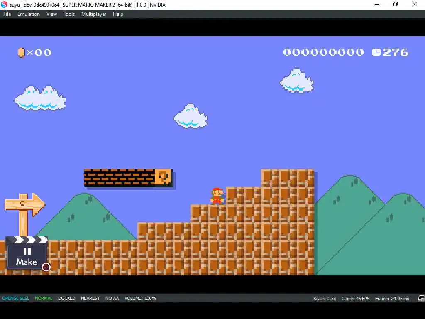Toggle the NO AA anti-aliasing button
Screen dimensions: 425x319
click(x=112, y=298)
